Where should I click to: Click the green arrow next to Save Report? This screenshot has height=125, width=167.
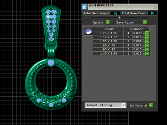[145, 22]
